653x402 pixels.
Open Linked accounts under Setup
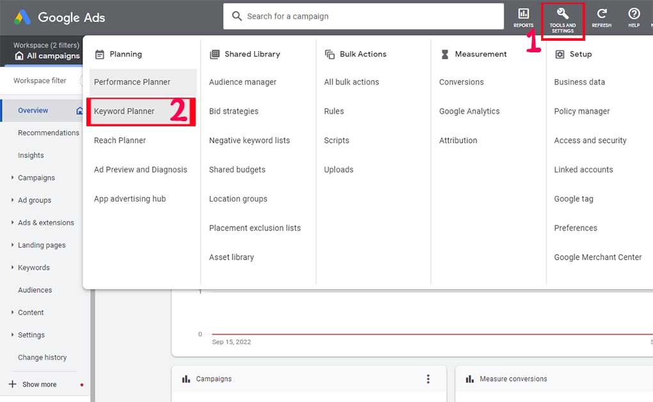coord(583,170)
